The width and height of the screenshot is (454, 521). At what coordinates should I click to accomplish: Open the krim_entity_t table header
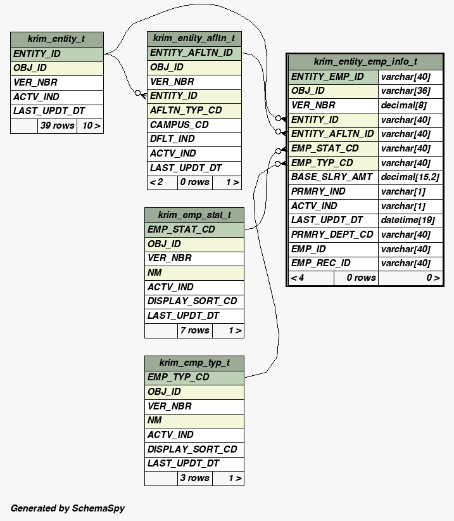tap(57, 39)
